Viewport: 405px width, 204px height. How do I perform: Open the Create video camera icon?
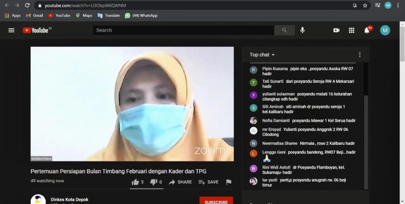336,31
